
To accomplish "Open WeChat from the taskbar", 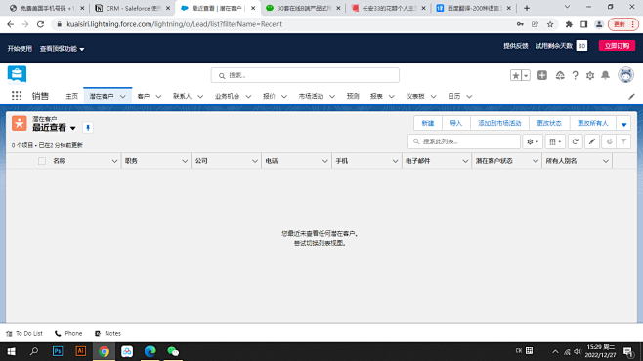I will point(173,351).
